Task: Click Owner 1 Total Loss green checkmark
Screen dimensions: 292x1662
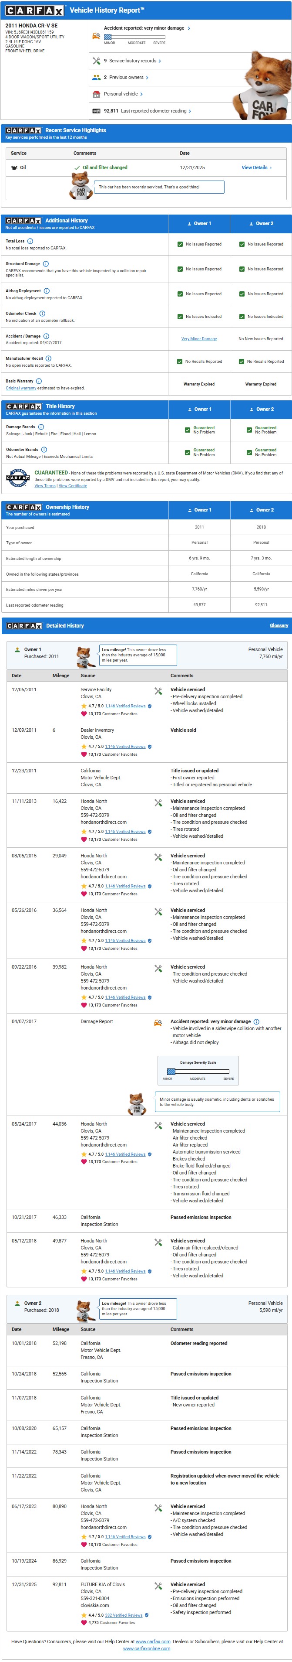Action: (x=180, y=244)
